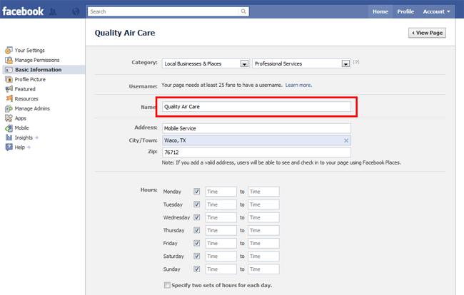Open Wednesday end Time field

[x=263, y=217]
